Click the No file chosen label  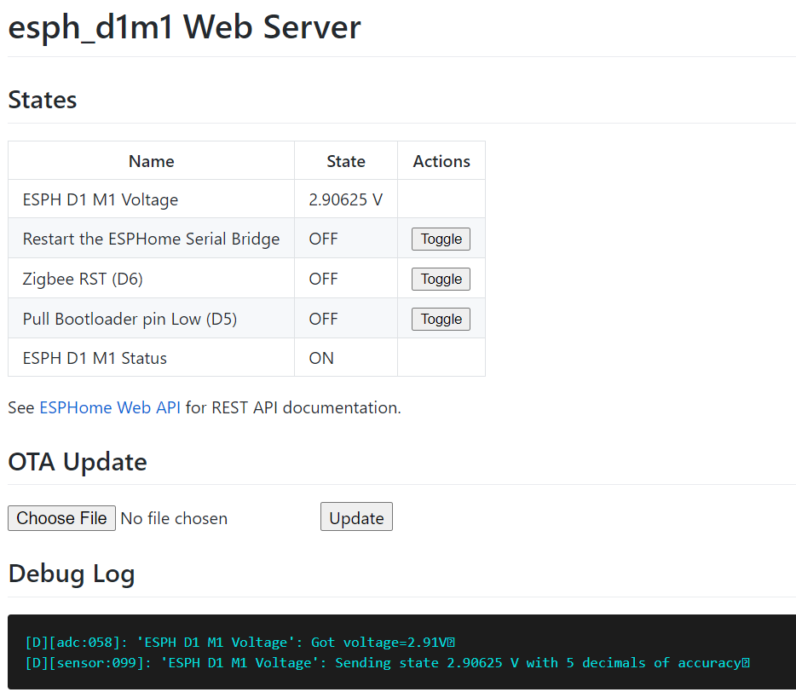pyautogui.click(x=174, y=517)
